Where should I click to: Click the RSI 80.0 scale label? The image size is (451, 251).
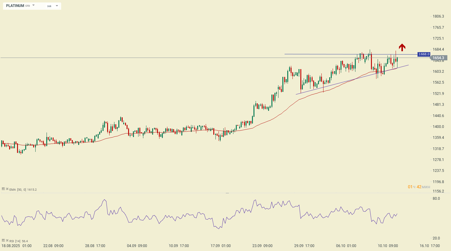click(436, 199)
